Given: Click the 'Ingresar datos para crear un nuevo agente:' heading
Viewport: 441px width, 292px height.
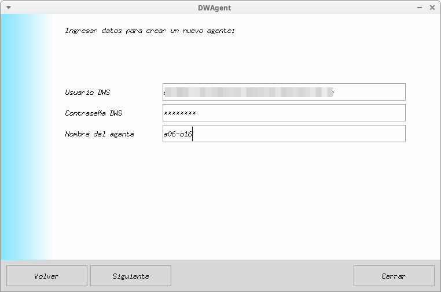Looking at the screenshot, I should [x=150, y=31].
